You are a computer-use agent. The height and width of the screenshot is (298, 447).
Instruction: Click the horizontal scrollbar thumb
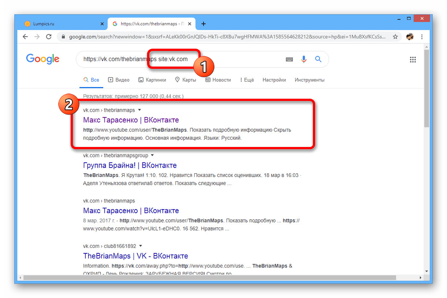point(210,277)
